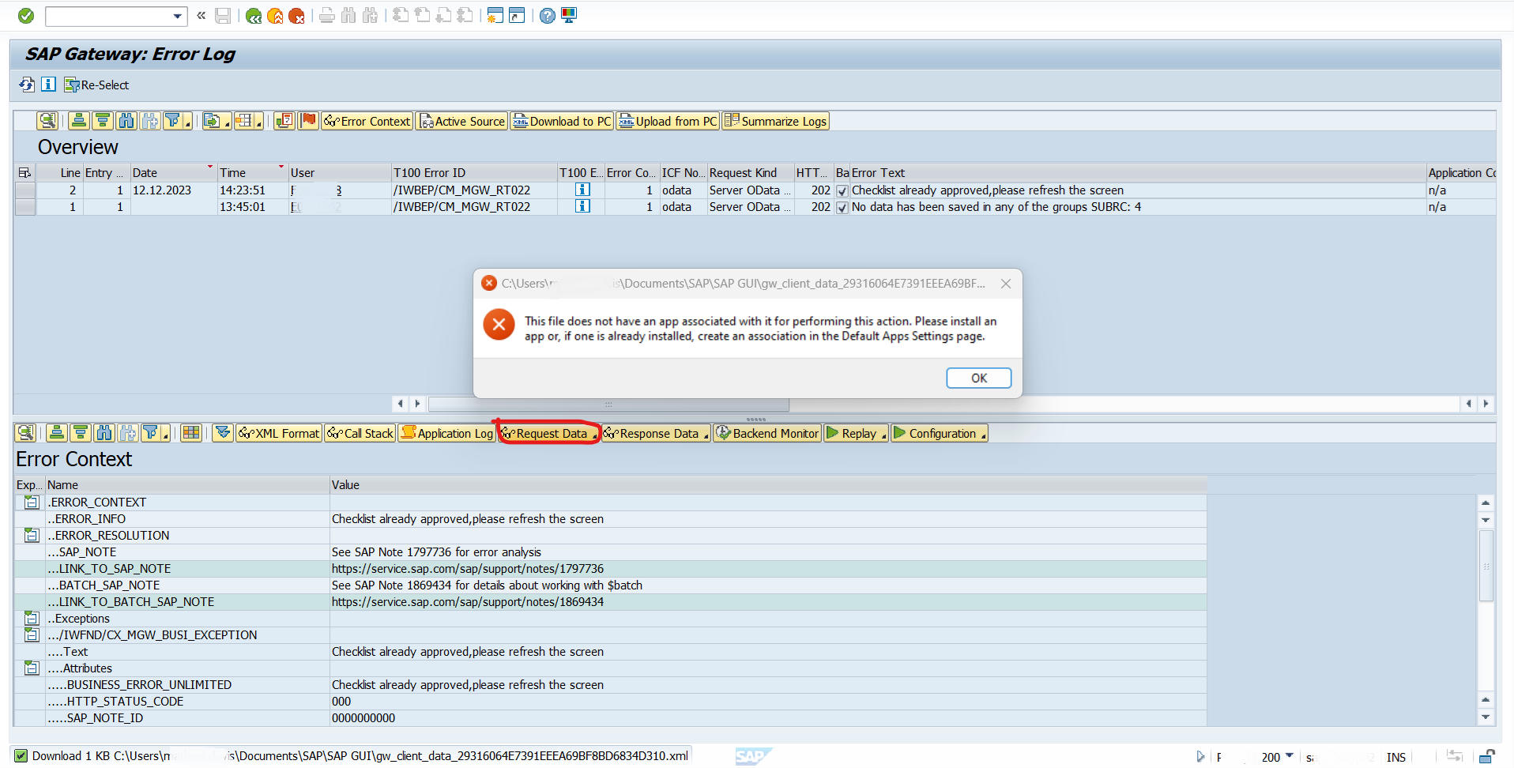Open the export dropdown in the Overview toolbar
The image size is (1514, 768).
pos(216,121)
